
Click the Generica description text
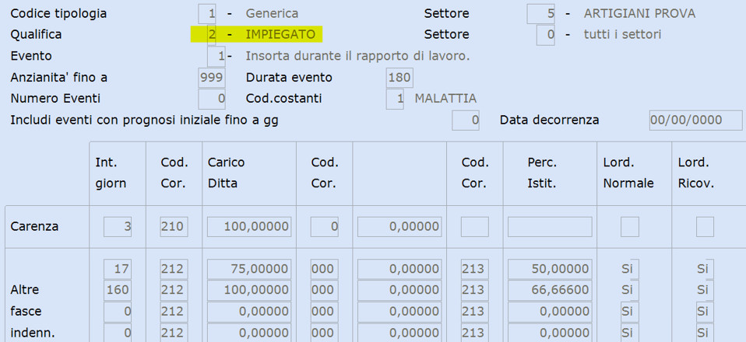click(x=272, y=13)
